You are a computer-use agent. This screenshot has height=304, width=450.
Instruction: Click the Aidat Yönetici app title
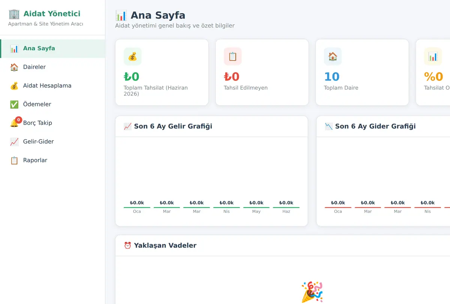click(52, 14)
